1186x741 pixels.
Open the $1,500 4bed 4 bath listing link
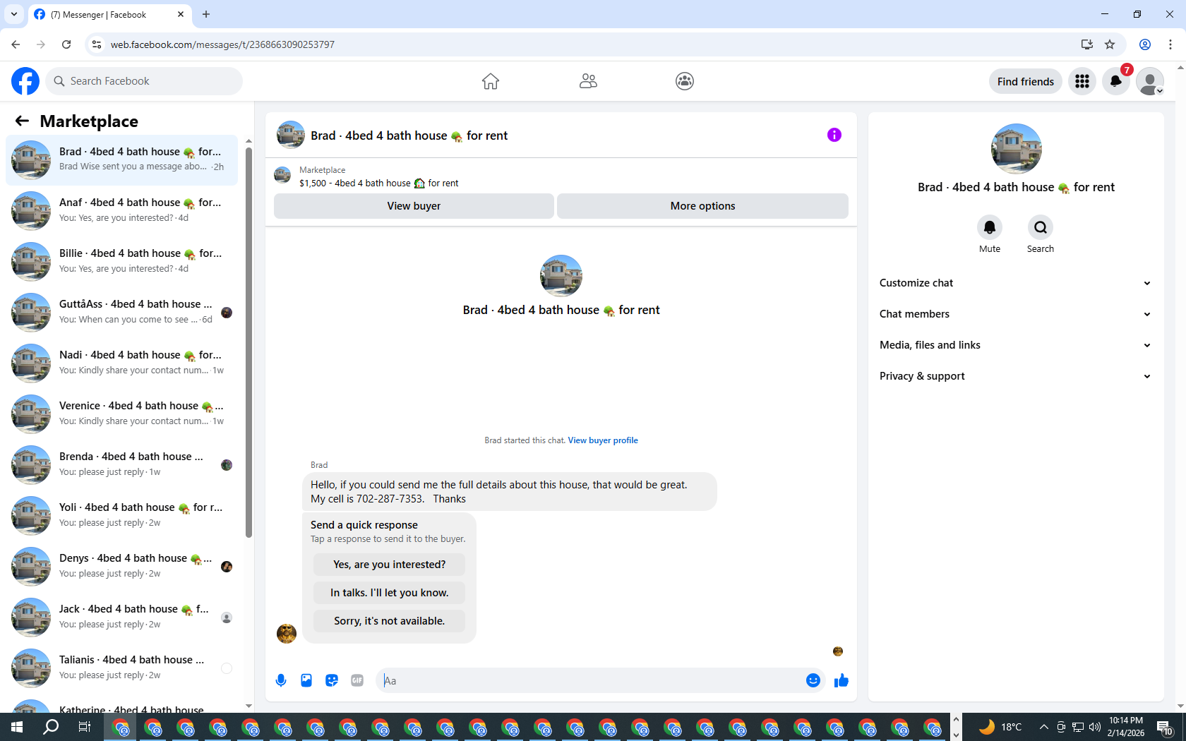click(378, 183)
